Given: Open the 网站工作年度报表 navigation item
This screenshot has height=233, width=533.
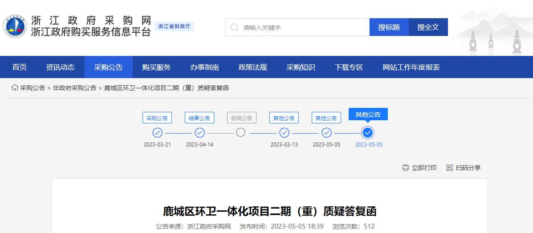Looking at the screenshot, I should [411, 67].
